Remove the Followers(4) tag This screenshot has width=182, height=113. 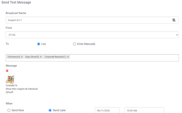pos(22,57)
